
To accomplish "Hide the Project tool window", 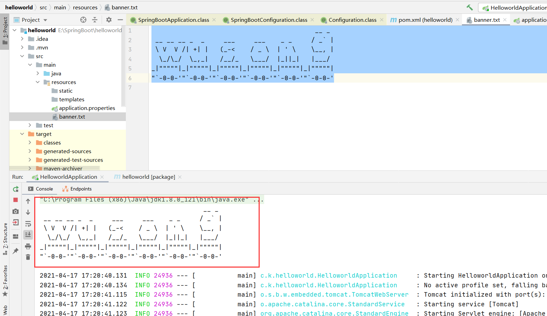I will click(120, 20).
